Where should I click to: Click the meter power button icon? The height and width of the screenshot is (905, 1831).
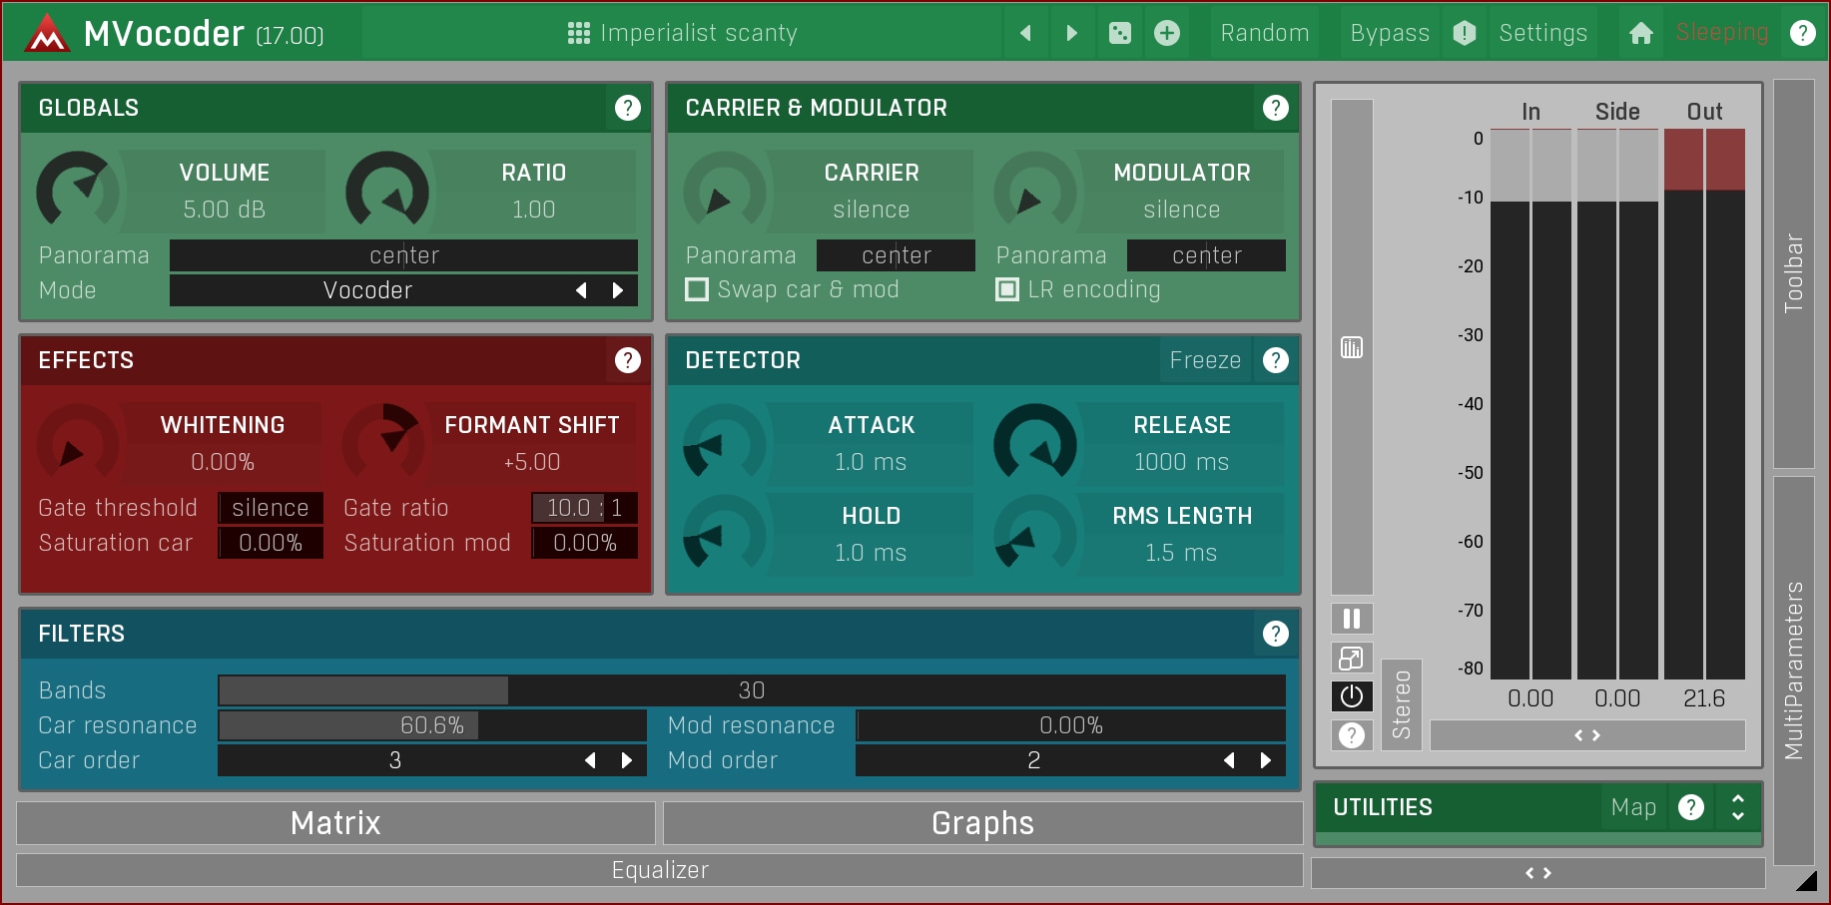(x=1352, y=696)
